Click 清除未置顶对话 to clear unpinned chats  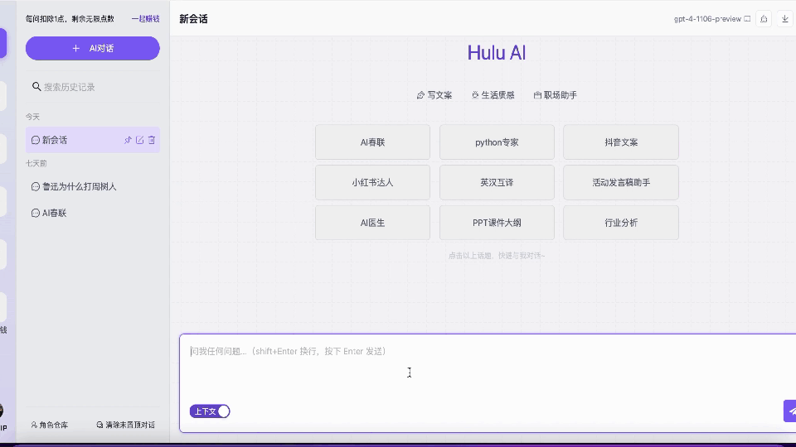[125, 425]
